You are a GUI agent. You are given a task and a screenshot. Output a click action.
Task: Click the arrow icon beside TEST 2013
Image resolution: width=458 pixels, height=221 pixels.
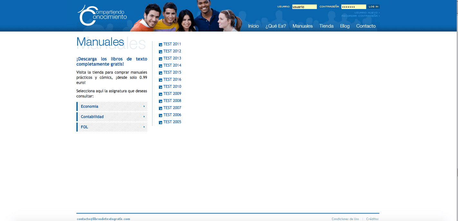tap(161, 59)
